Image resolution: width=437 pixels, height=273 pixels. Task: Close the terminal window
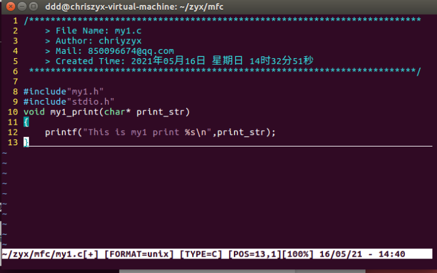(10, 6)
